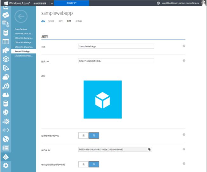Open the Management Services panel icon
The image size is (207, 172).
[x=6, y=148]
